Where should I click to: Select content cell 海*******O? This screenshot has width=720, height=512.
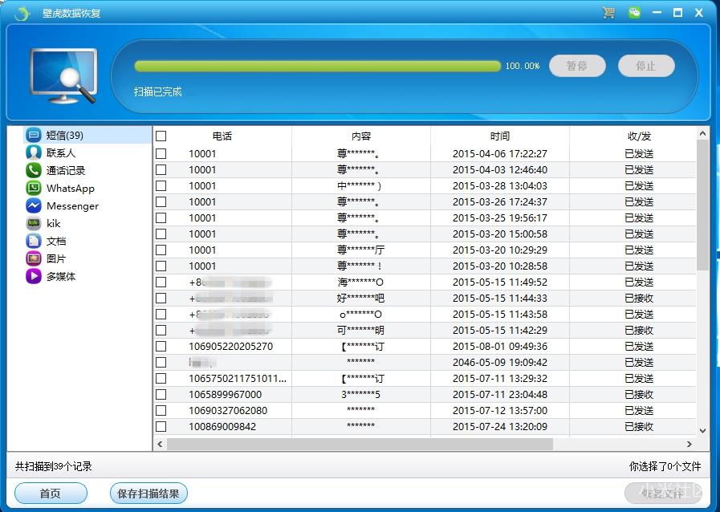coord(360,282)
